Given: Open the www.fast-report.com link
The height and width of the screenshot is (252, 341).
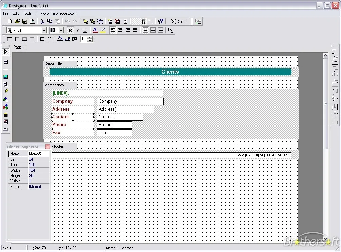Looking at the screenshot, I should pyautogui.click(x=59, y=13).
